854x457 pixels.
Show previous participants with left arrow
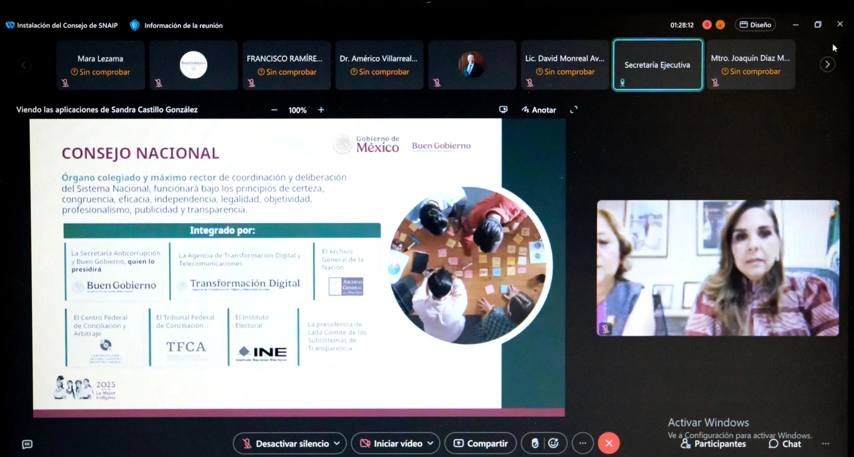24,65
